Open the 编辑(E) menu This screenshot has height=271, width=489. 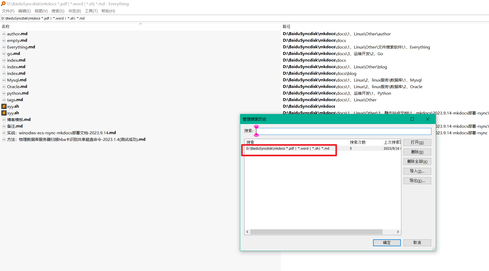coord(25,11)
